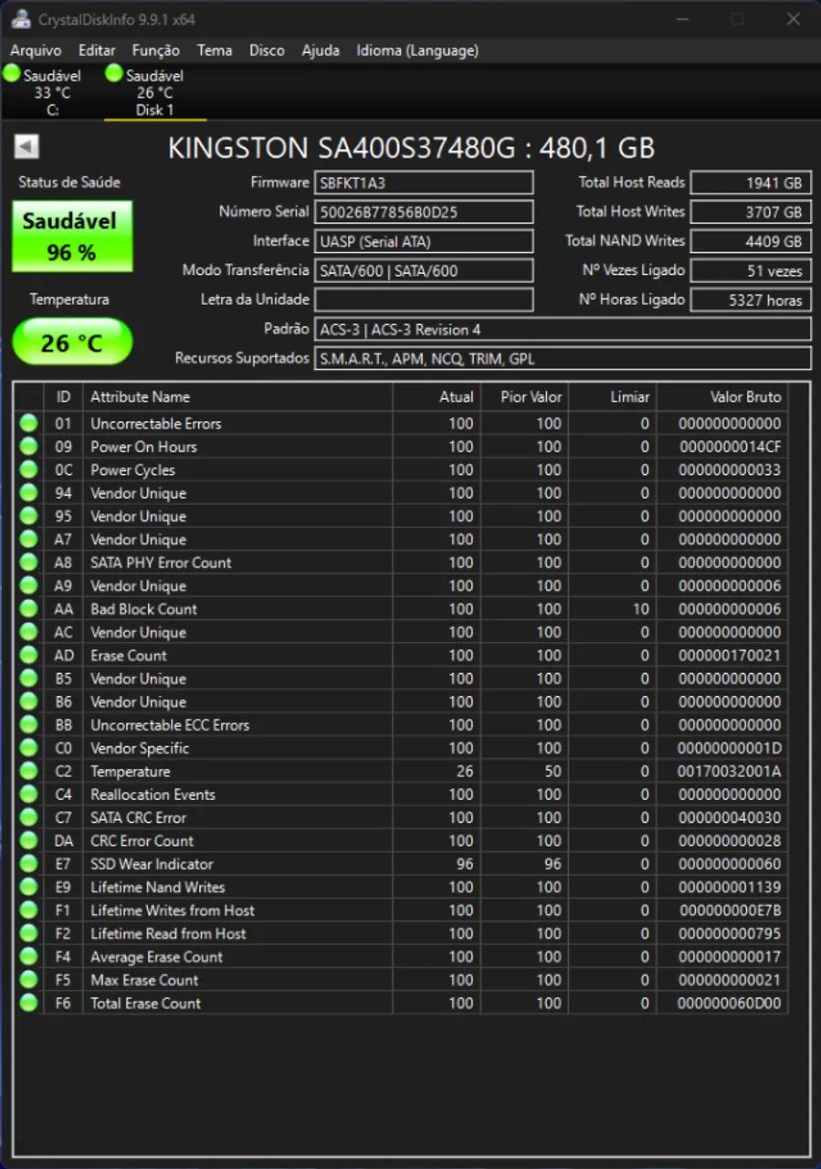Click the Nº Horas Ligado value 5327 horas
821x1169 pixels.
(751, 300)
